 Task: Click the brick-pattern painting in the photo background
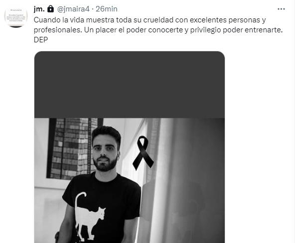(74, 148)
